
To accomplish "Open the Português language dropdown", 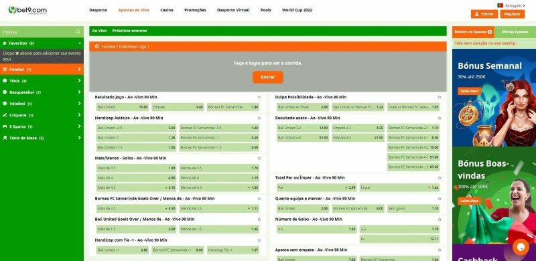I will [515, 5].
